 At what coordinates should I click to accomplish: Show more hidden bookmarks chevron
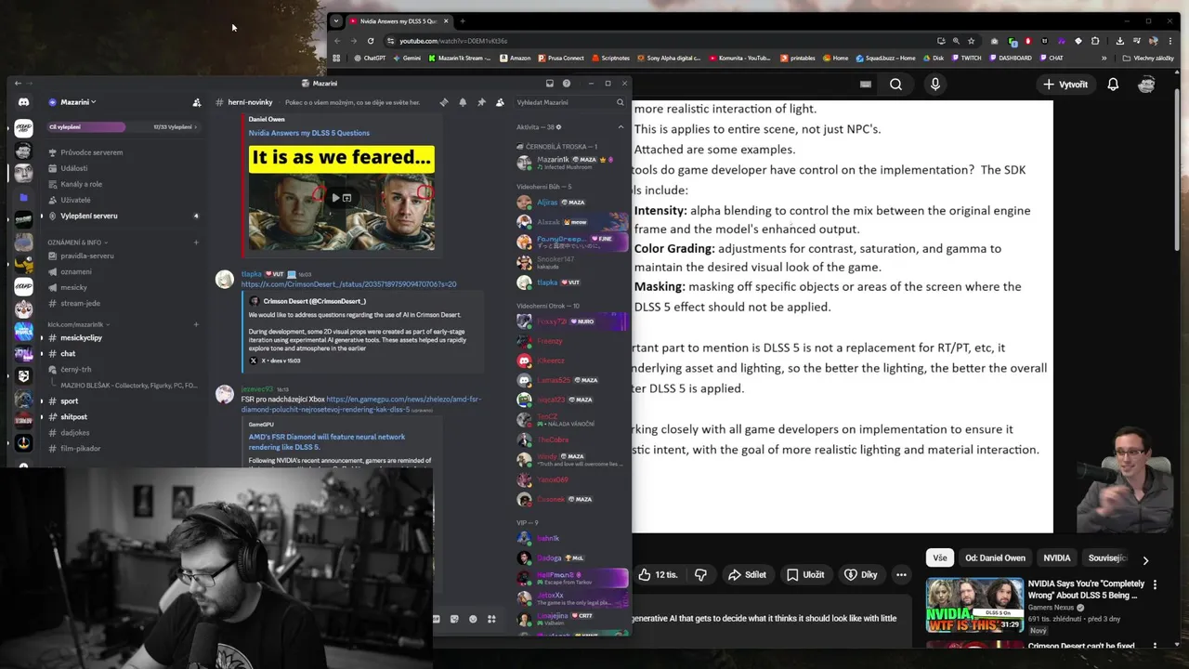(1104, 58)
